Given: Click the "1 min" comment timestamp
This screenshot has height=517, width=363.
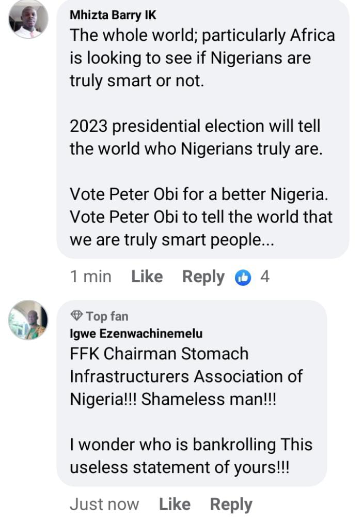Looking at the screenshot, I should 90,277.
